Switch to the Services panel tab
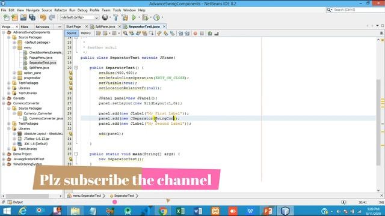385x216 pixels. click(x=42, y=26)
